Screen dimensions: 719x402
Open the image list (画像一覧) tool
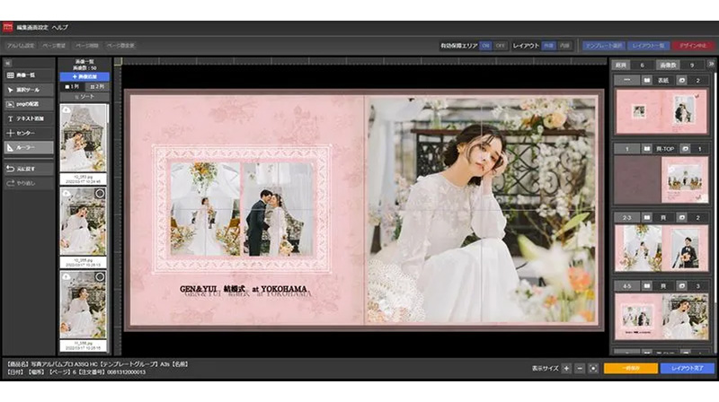click(29, 75)
